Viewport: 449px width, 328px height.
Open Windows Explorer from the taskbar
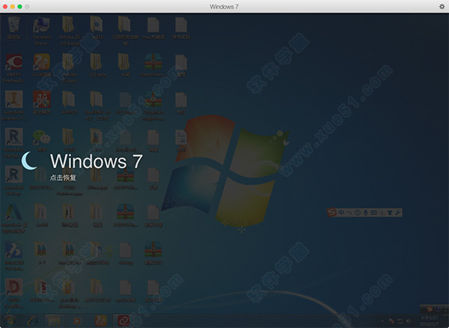pyautogui.click(x=54, y=321)
